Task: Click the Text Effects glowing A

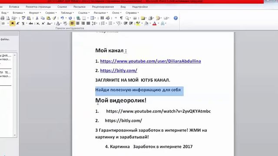Action: [162, 23]
